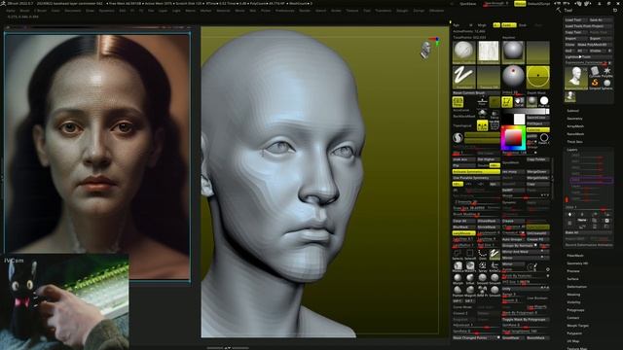623x350 pixels.
Task: Click the Flat Color white circle icon
Action: click(544, 101)
